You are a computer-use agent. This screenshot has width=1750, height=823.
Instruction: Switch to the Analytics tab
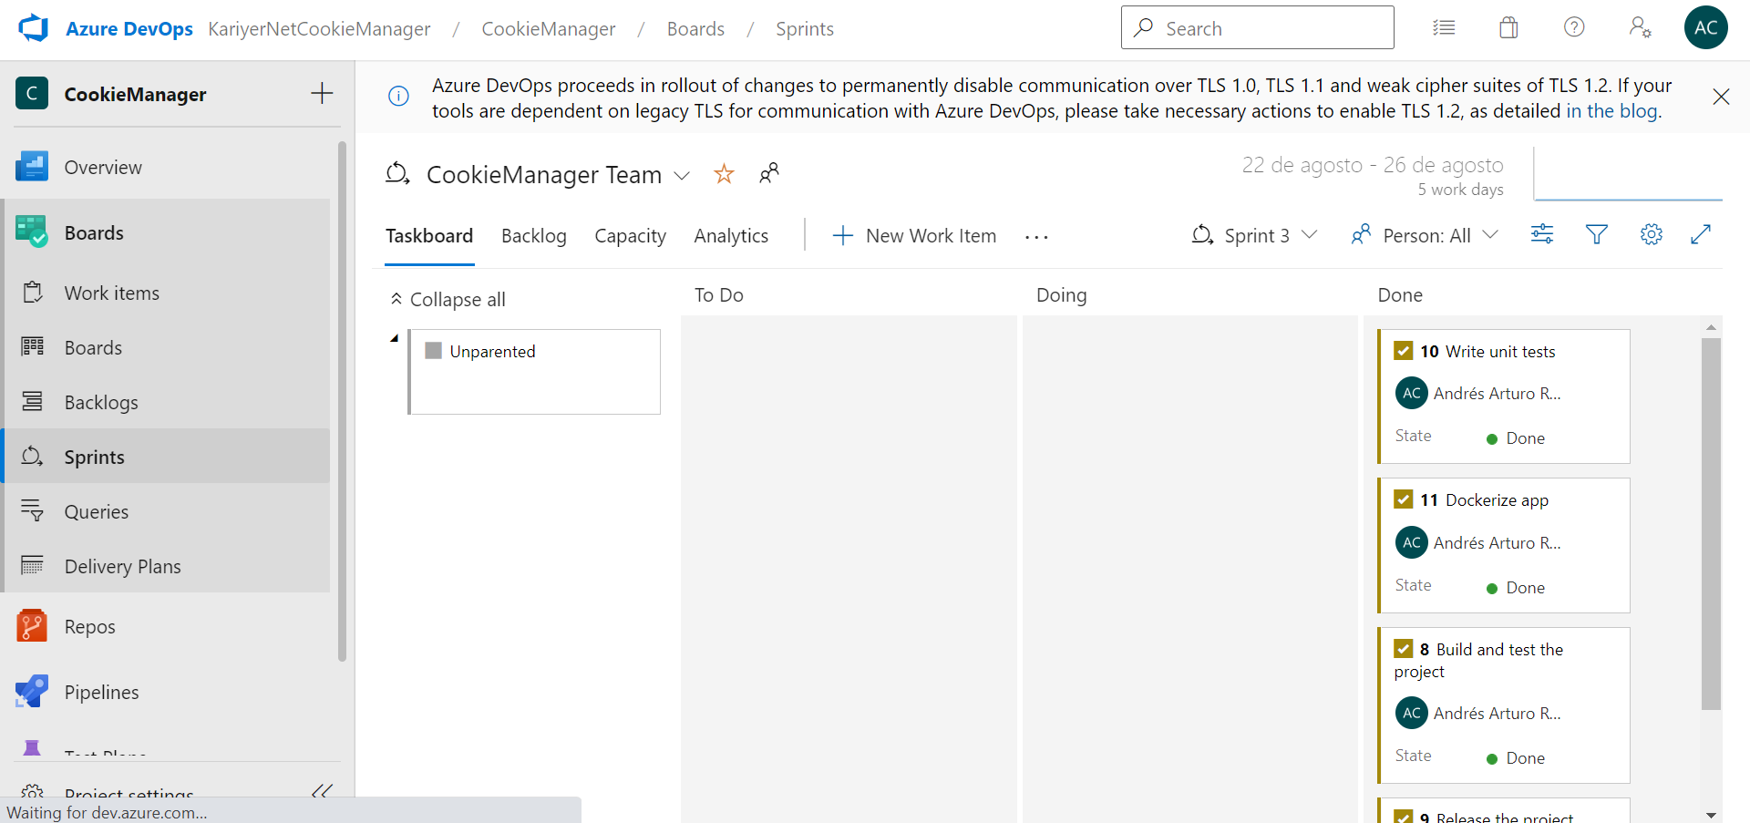tap(731, 236)
